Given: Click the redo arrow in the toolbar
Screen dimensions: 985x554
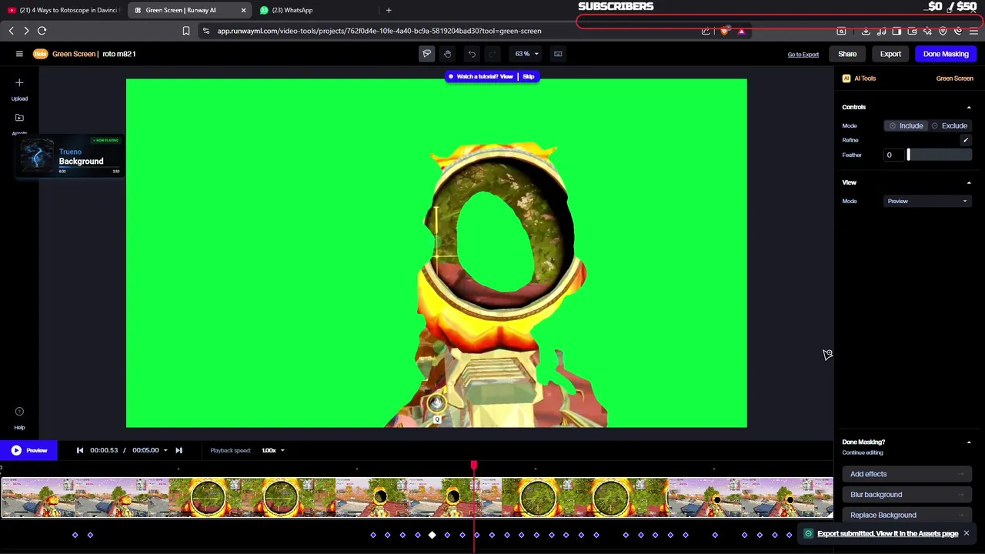Looking at the screenshot, I should tap(492, 54).
